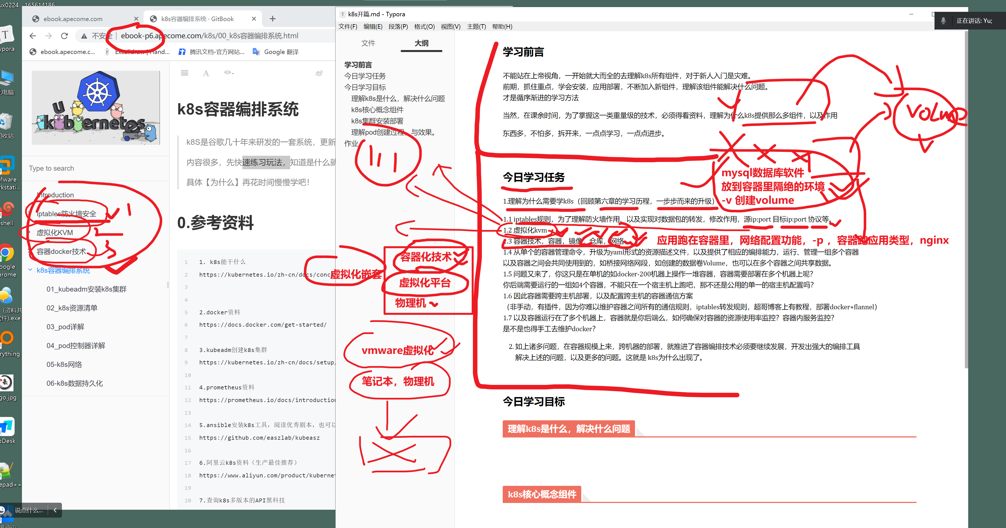
Task: Open GitBook font settings icon
Action: (206, 73)
